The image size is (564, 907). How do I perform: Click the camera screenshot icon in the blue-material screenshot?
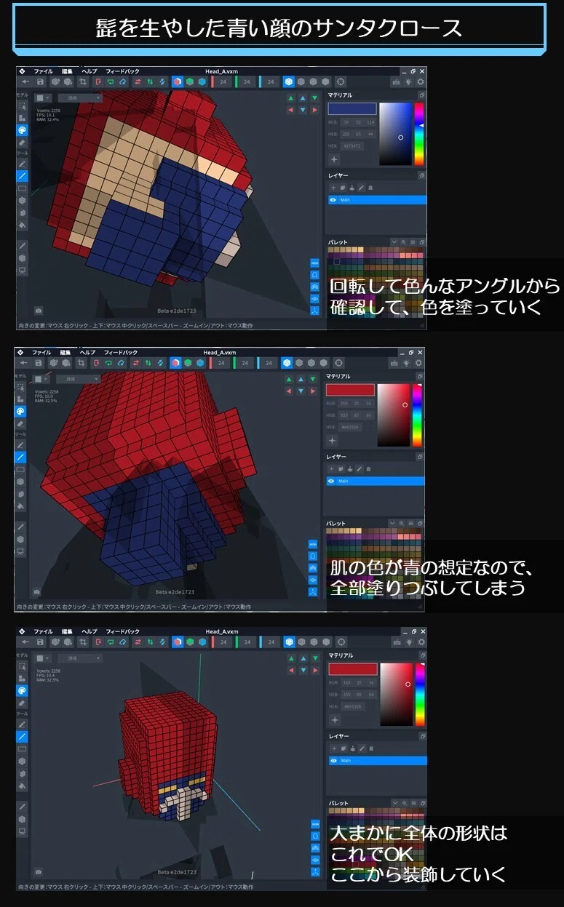pyautogui.click(x=38, y=310)
